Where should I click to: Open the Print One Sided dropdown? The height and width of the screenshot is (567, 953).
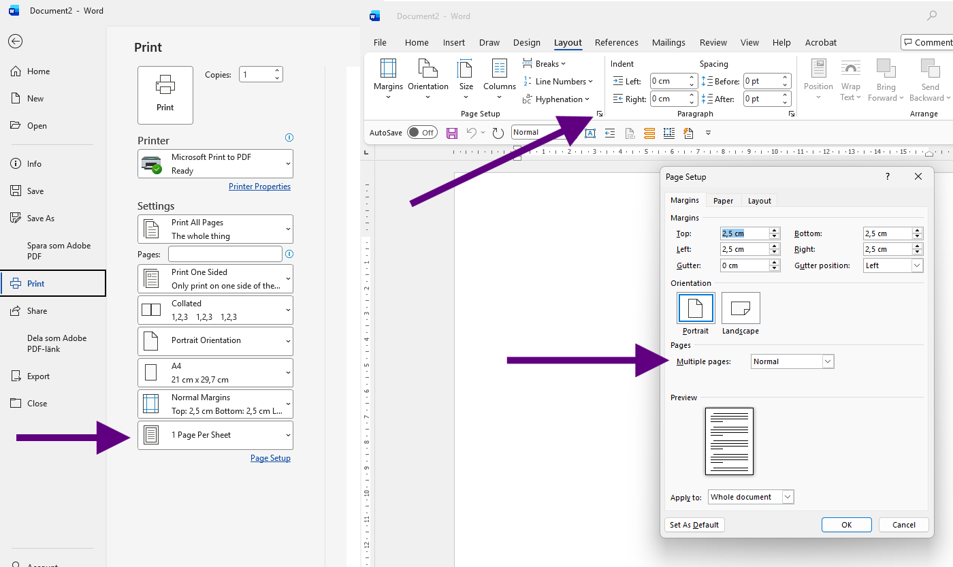click(215, 279)
